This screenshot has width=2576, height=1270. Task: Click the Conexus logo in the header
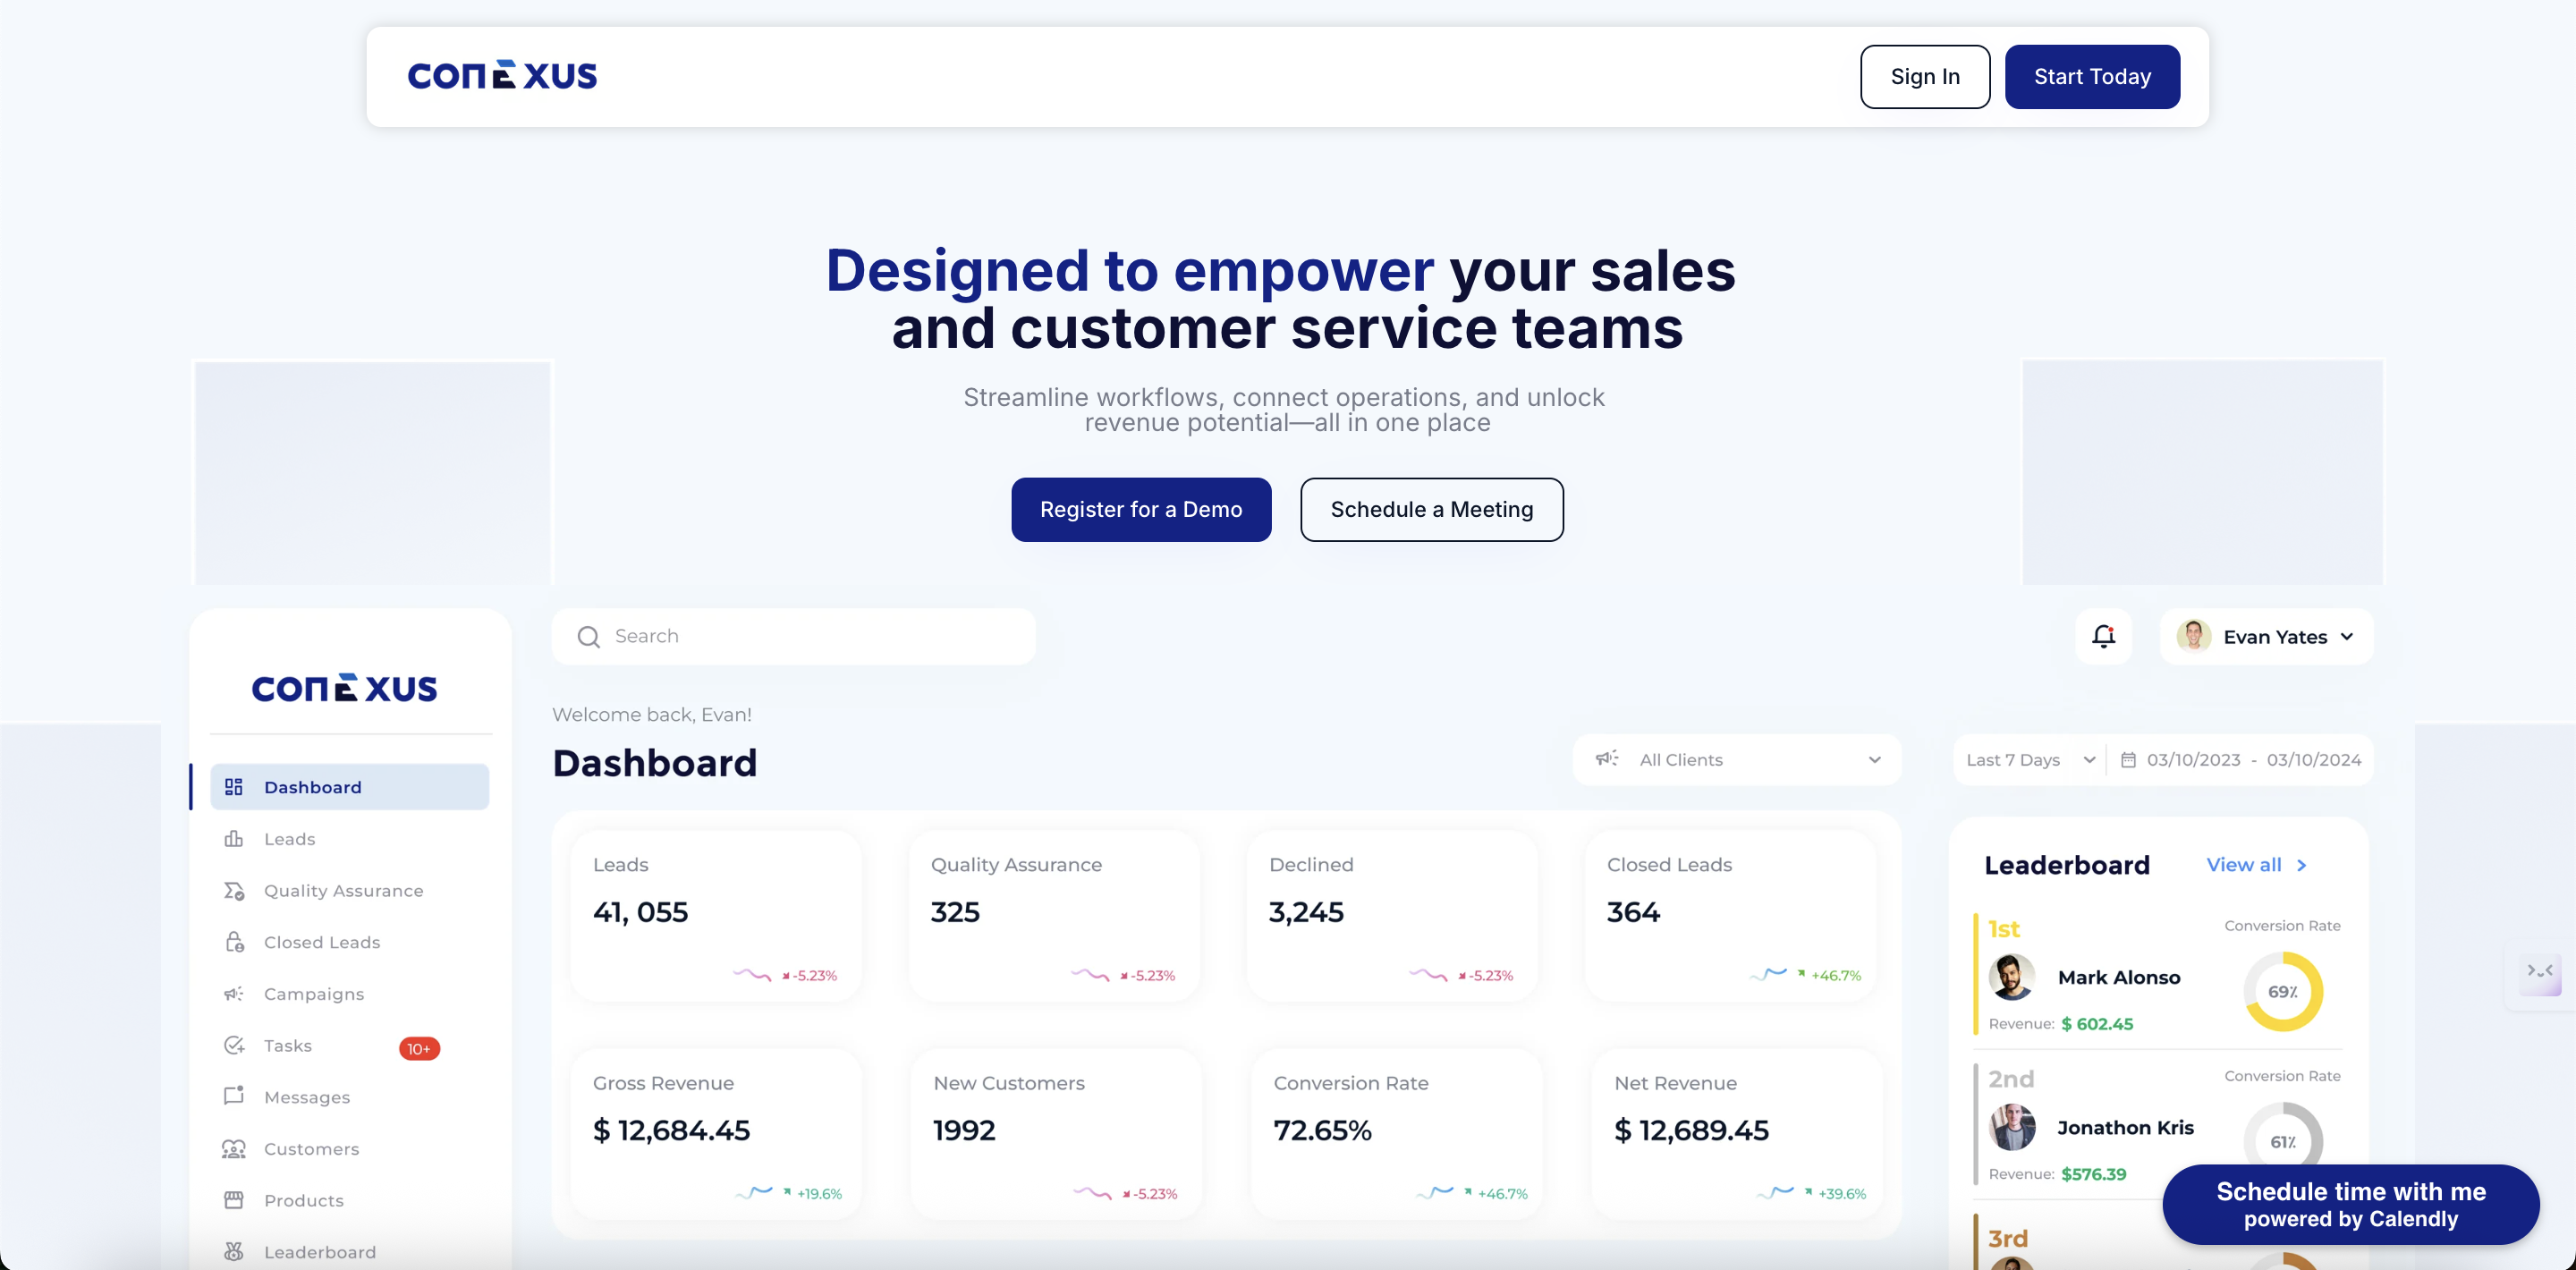[502, 76]
